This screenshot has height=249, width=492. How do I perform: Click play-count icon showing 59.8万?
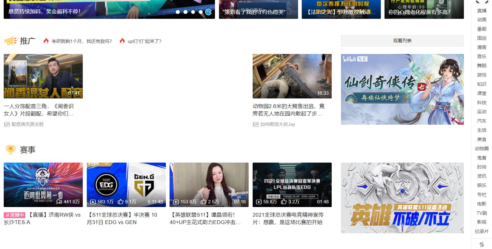(x=259, y=202)
